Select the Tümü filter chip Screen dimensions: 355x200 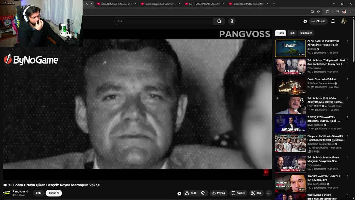coord(280,33)
